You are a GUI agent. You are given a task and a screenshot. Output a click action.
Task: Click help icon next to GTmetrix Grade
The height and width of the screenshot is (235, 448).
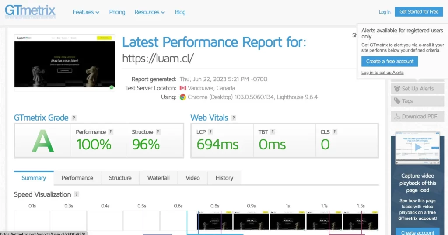click(74, 118)
